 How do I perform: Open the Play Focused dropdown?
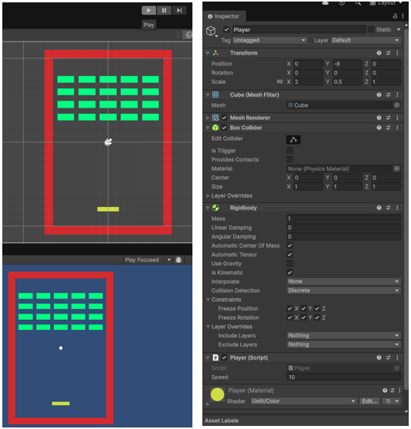148,260
